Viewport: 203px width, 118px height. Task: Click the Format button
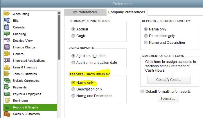[168, 99]
